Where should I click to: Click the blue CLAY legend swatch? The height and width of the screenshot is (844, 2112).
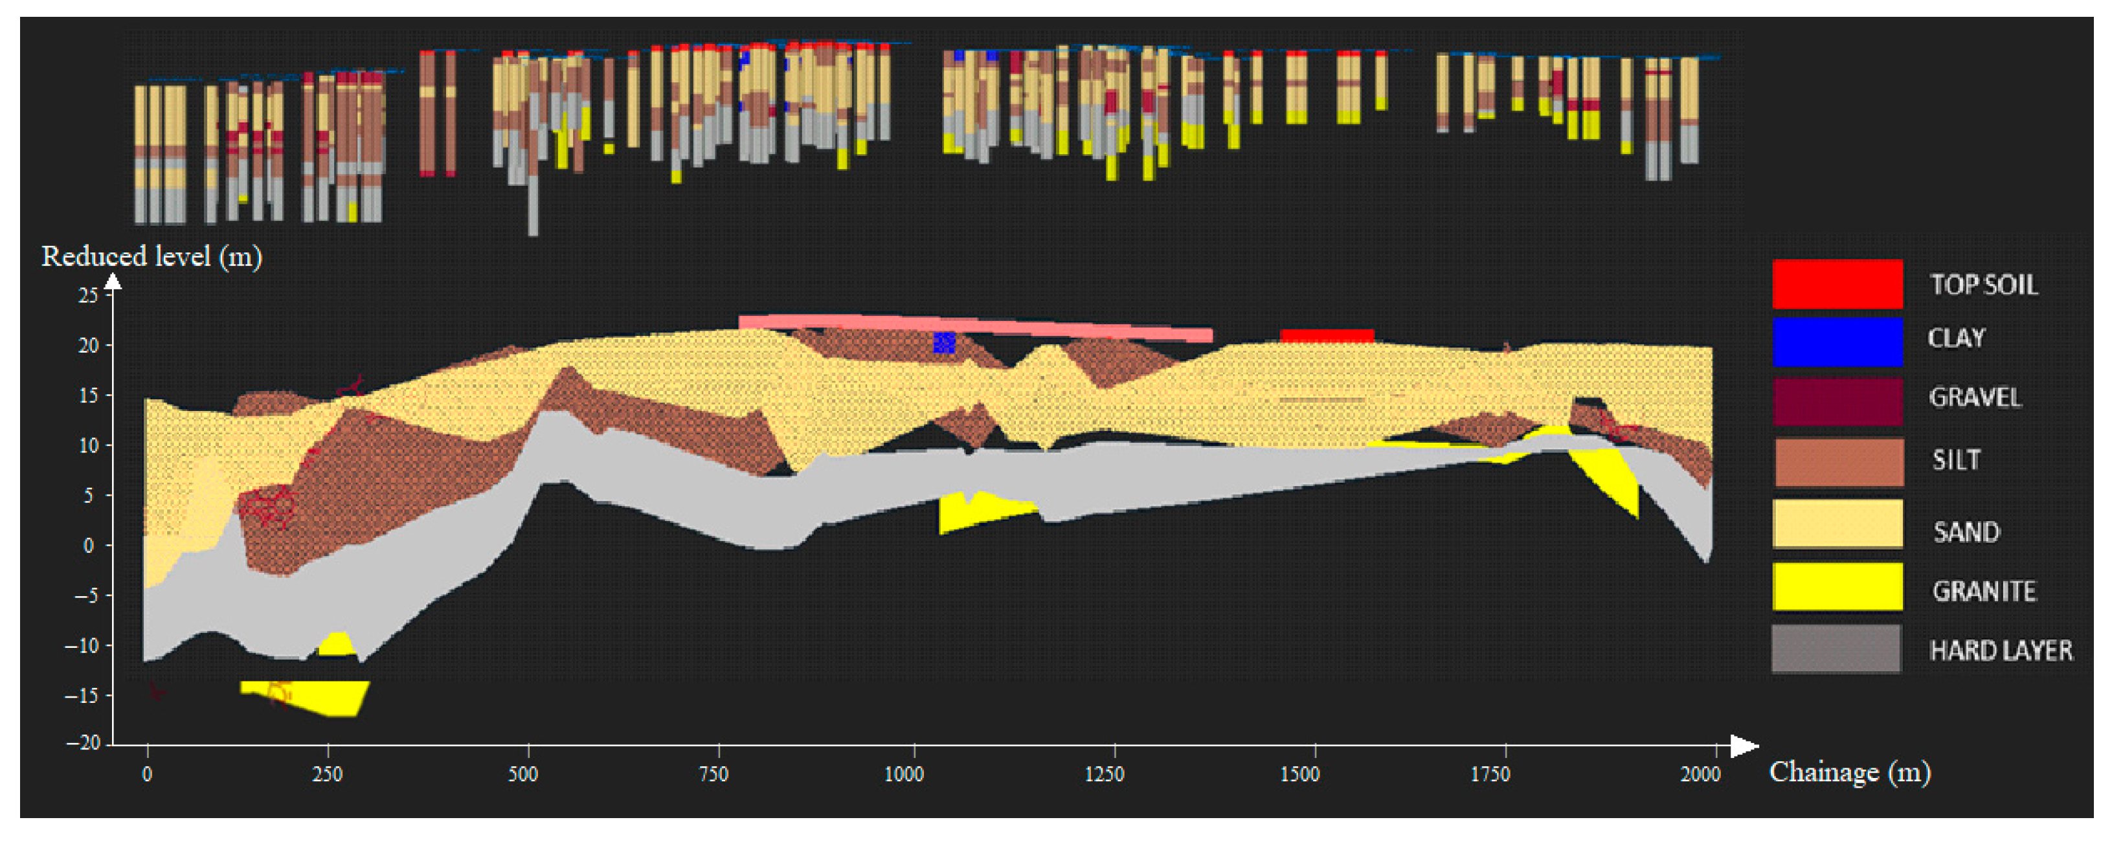point(1837,342)
